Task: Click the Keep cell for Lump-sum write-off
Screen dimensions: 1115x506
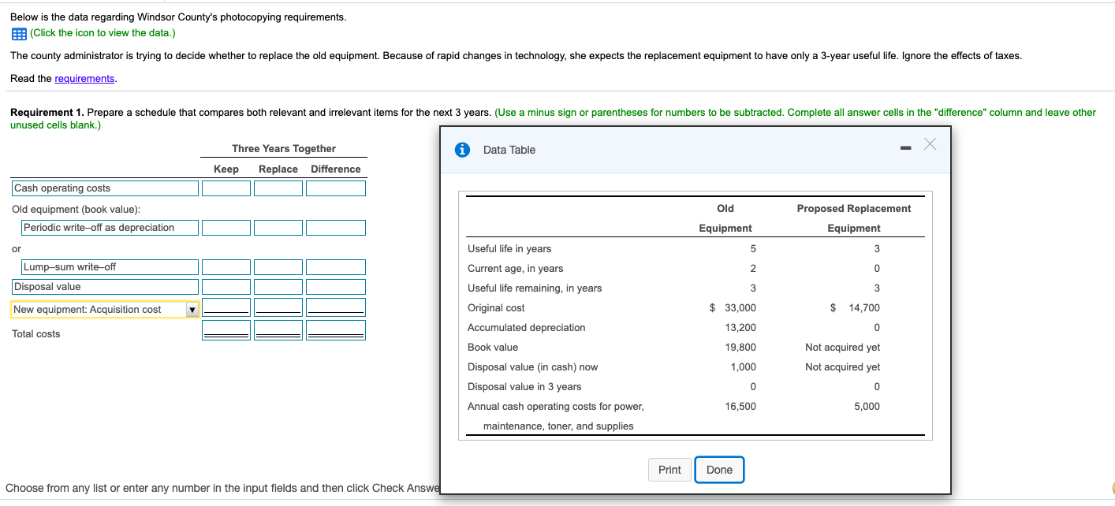Action: [226, 267]
